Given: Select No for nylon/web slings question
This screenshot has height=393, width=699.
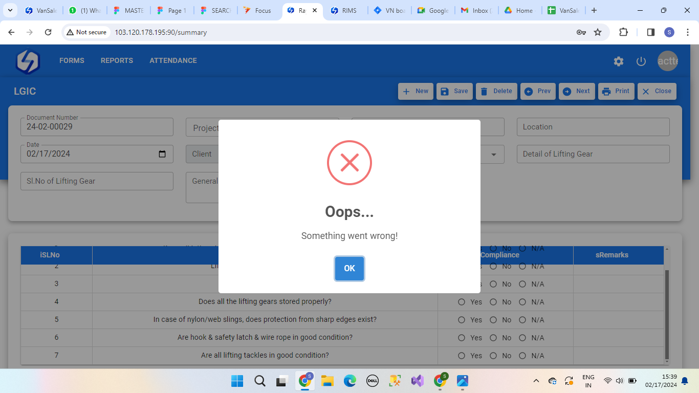Looking at the screenshot, I should click(493, 320).
